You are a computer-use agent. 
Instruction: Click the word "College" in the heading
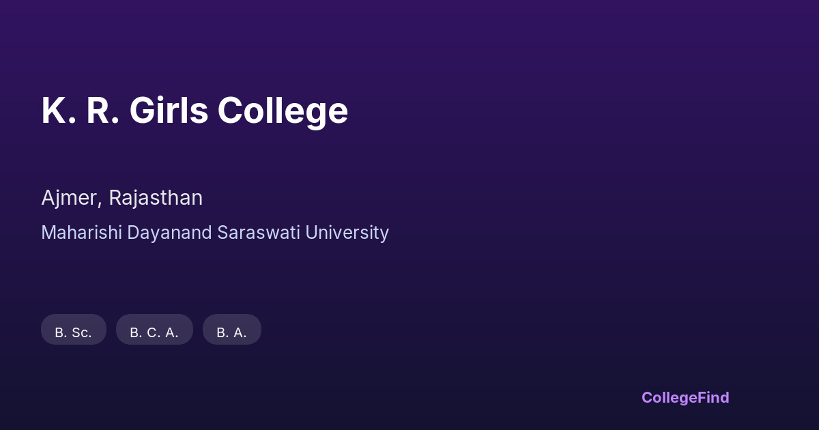pyautogui.click(x=283, y=111)
